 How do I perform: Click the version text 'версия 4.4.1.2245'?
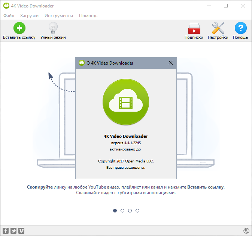[126, 143]
